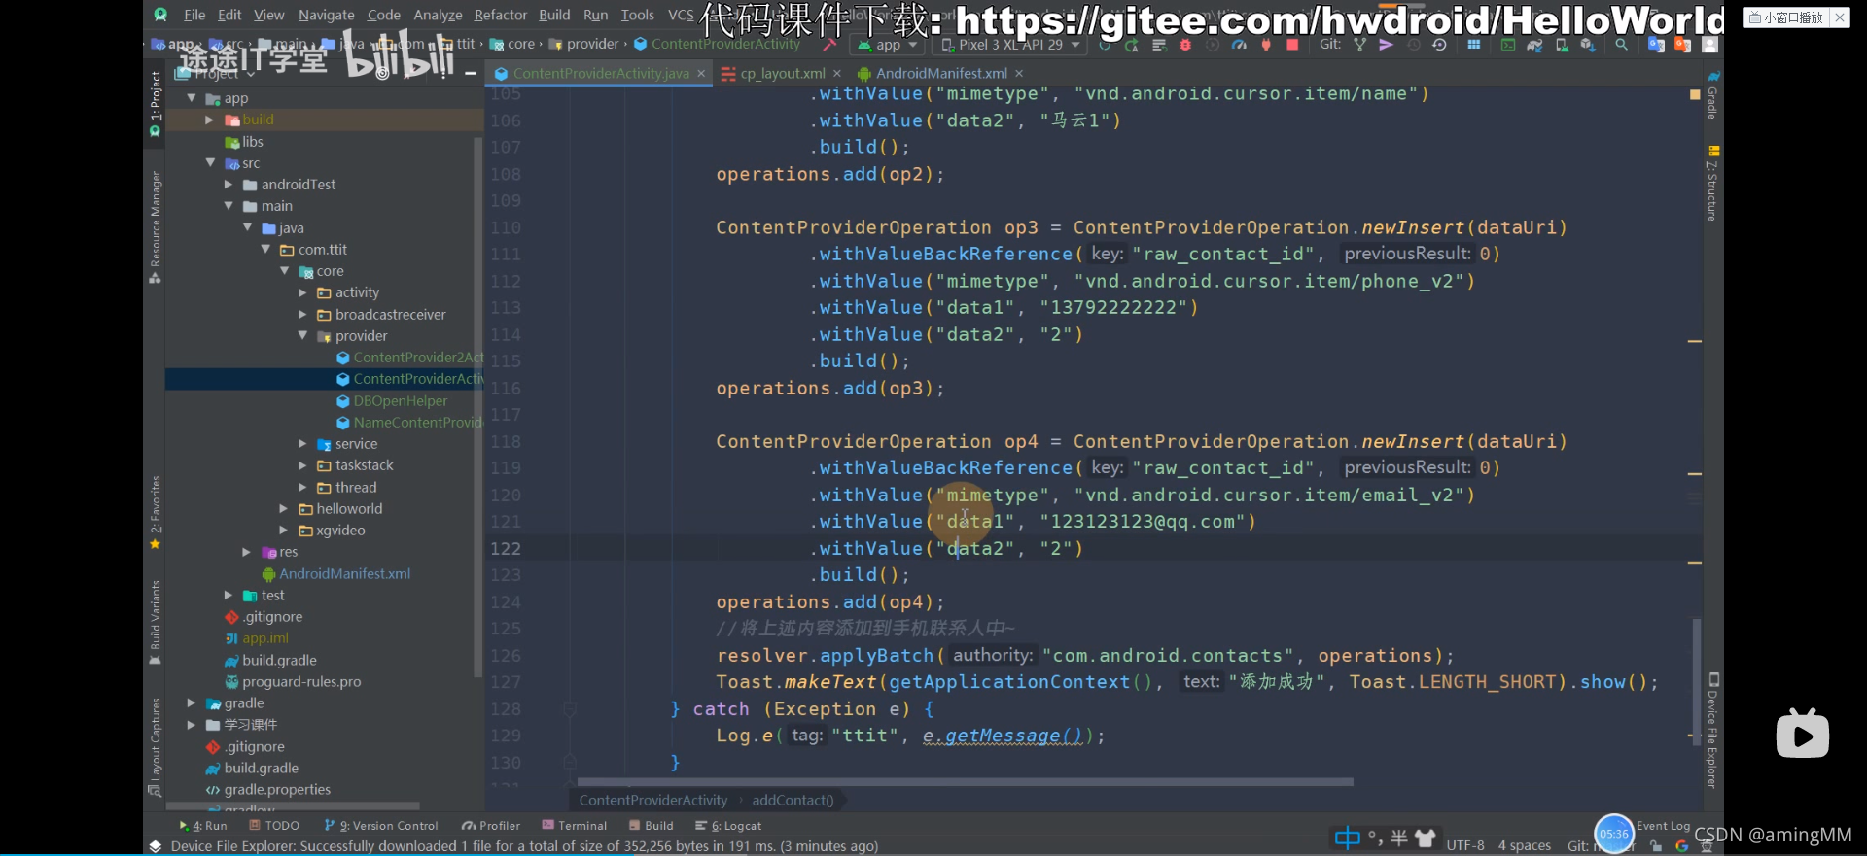The width and height of the screenshot is (1867, 856).
Task: Select DBOpenHelper in the project tree
Action: click(400, 400)
